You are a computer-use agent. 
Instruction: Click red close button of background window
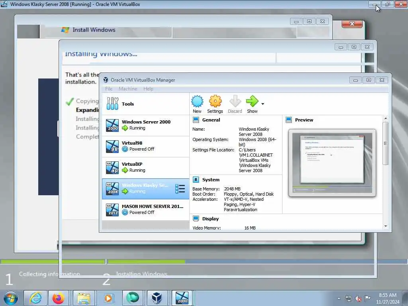352,24
